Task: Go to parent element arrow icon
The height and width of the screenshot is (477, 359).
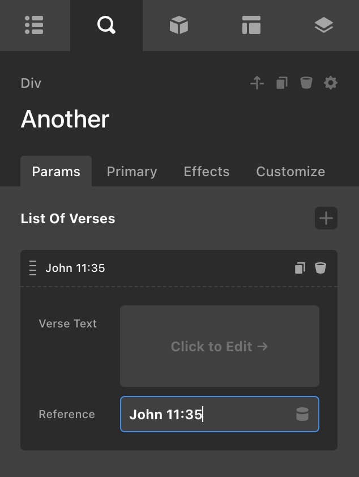Action: (x=257, y=83)
